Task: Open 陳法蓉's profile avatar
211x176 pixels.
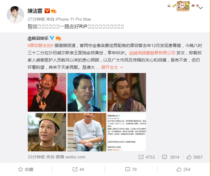Action: click(15, 15)
